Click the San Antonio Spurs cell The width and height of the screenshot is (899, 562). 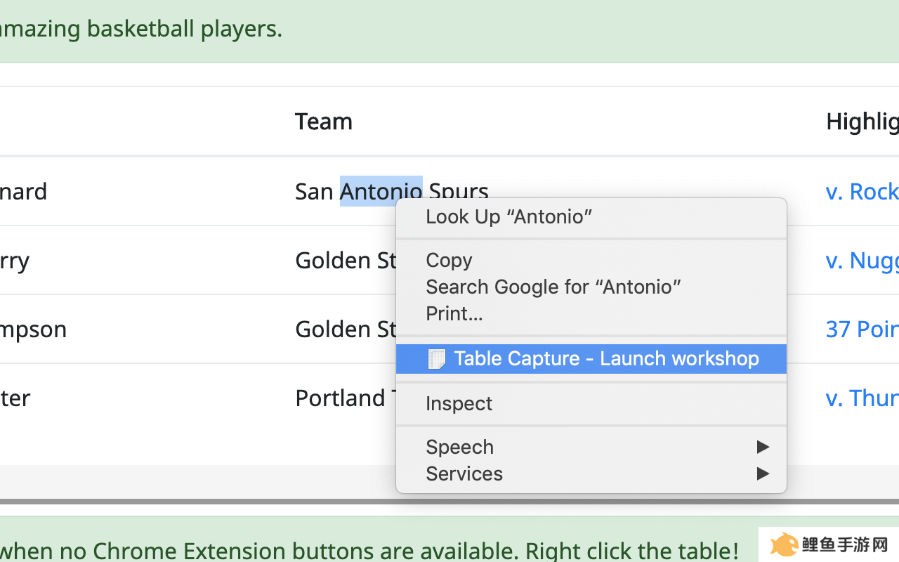click(391, 191)
